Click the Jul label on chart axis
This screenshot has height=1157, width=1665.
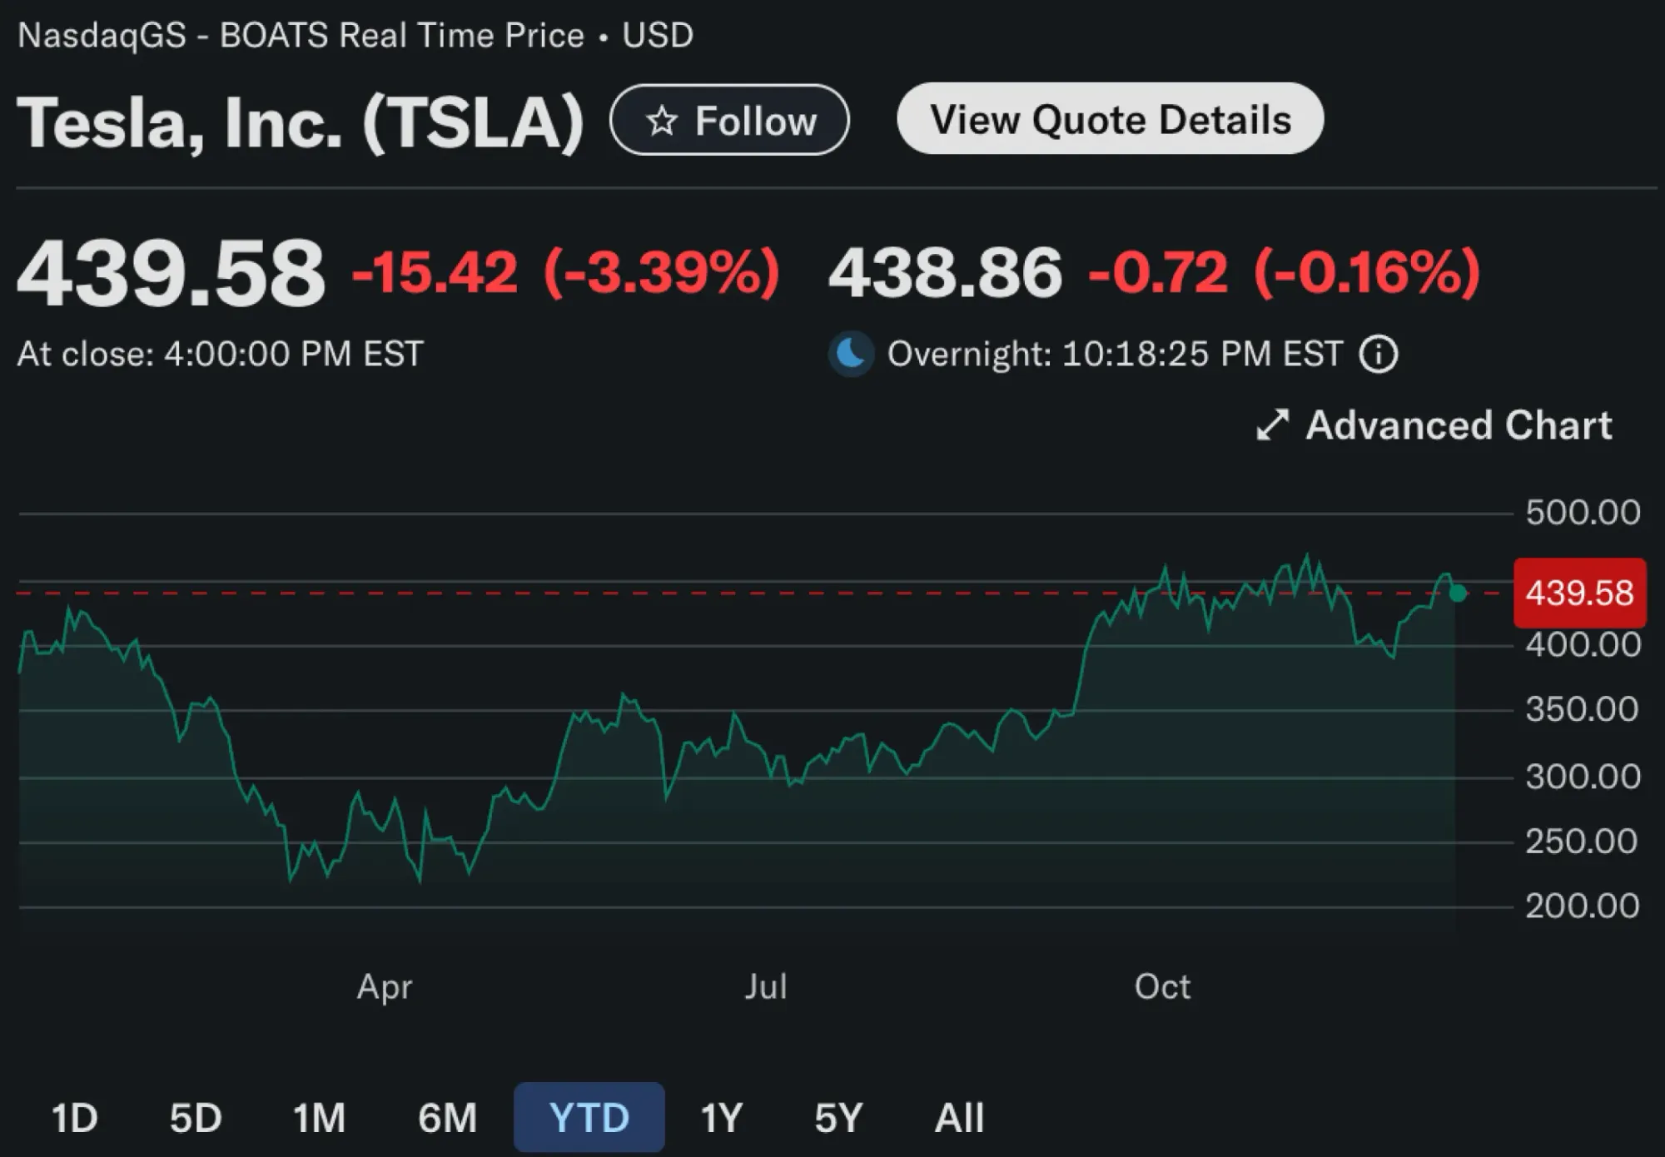[766, 987]
